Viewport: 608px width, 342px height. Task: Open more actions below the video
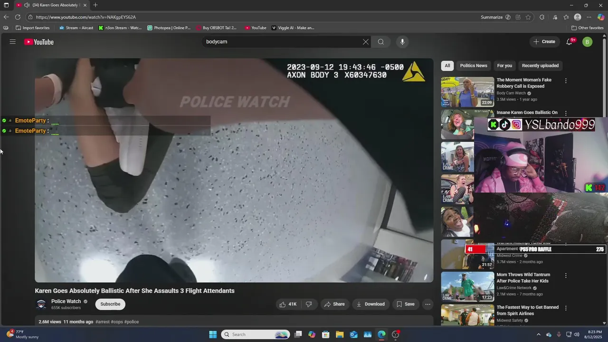coord(428,304)
